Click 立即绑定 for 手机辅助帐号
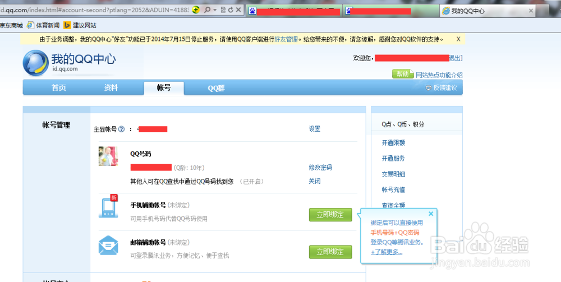Viewport: 561px width, 282px height. [x=330, y=215]
